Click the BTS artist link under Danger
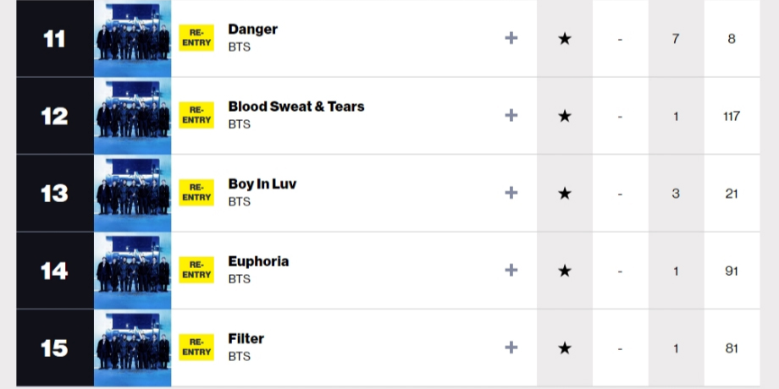 point(239,47)
